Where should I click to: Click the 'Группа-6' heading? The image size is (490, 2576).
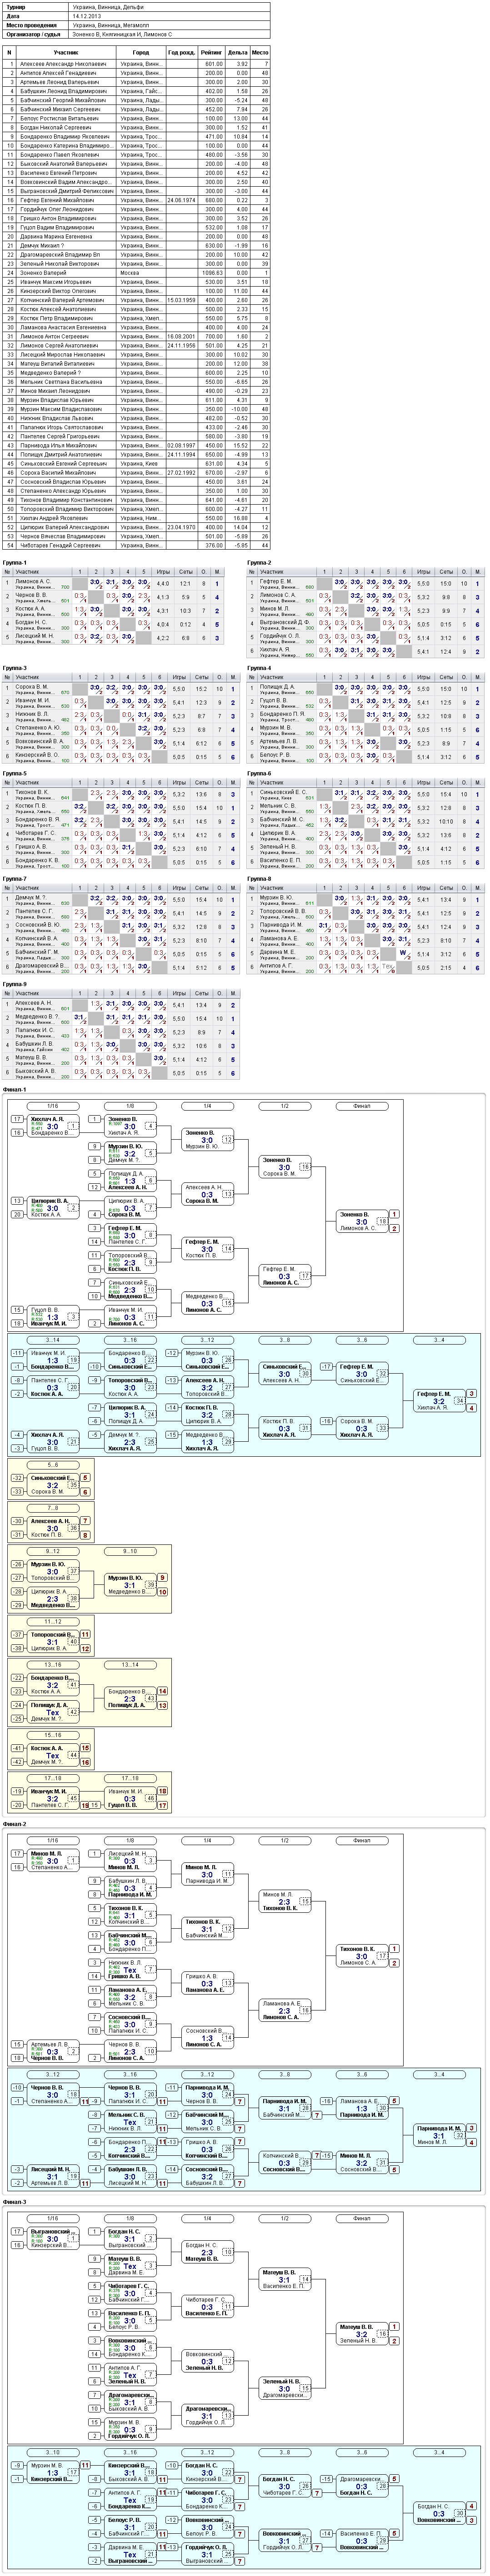pyautogui.click(x=259, y=773)
